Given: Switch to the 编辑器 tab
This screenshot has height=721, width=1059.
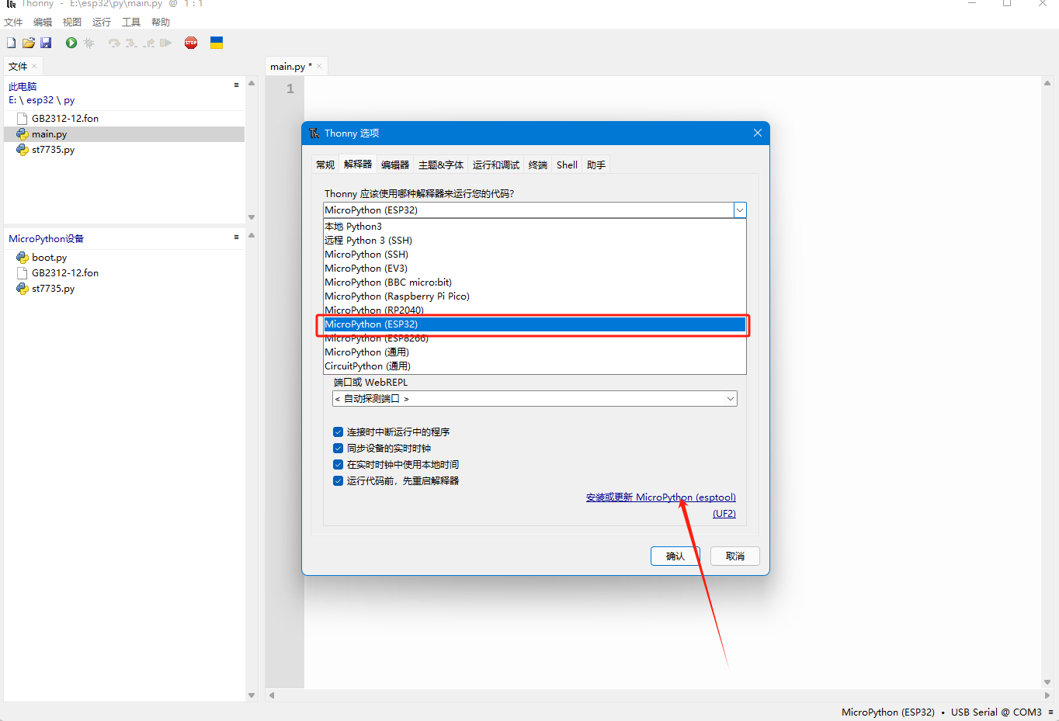Looking at the screenshot, I should pyautogui.click(x=395, y=165).
